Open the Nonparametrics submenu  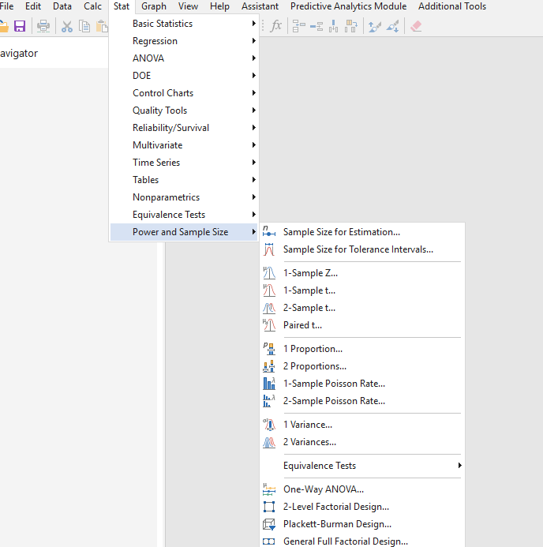[183, 197]
